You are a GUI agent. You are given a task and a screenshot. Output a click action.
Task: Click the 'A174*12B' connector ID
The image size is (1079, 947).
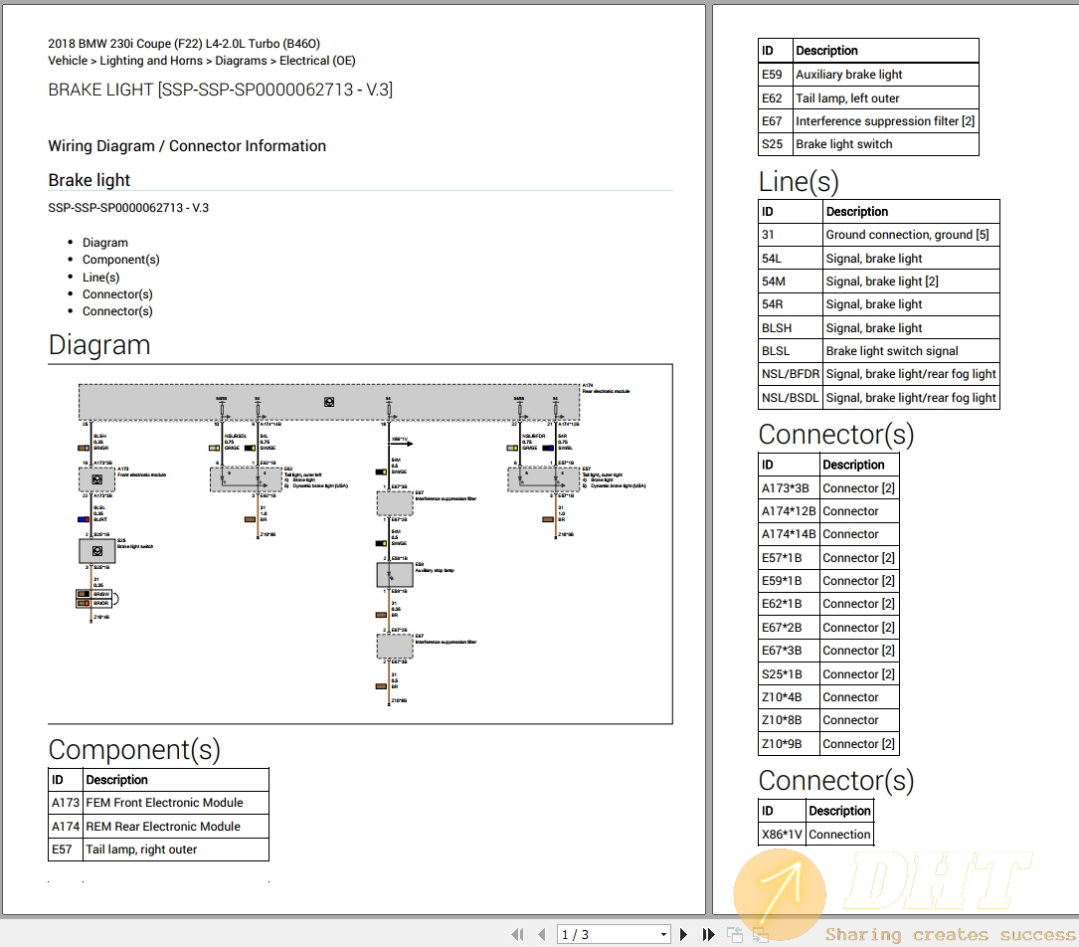(789, 511)
